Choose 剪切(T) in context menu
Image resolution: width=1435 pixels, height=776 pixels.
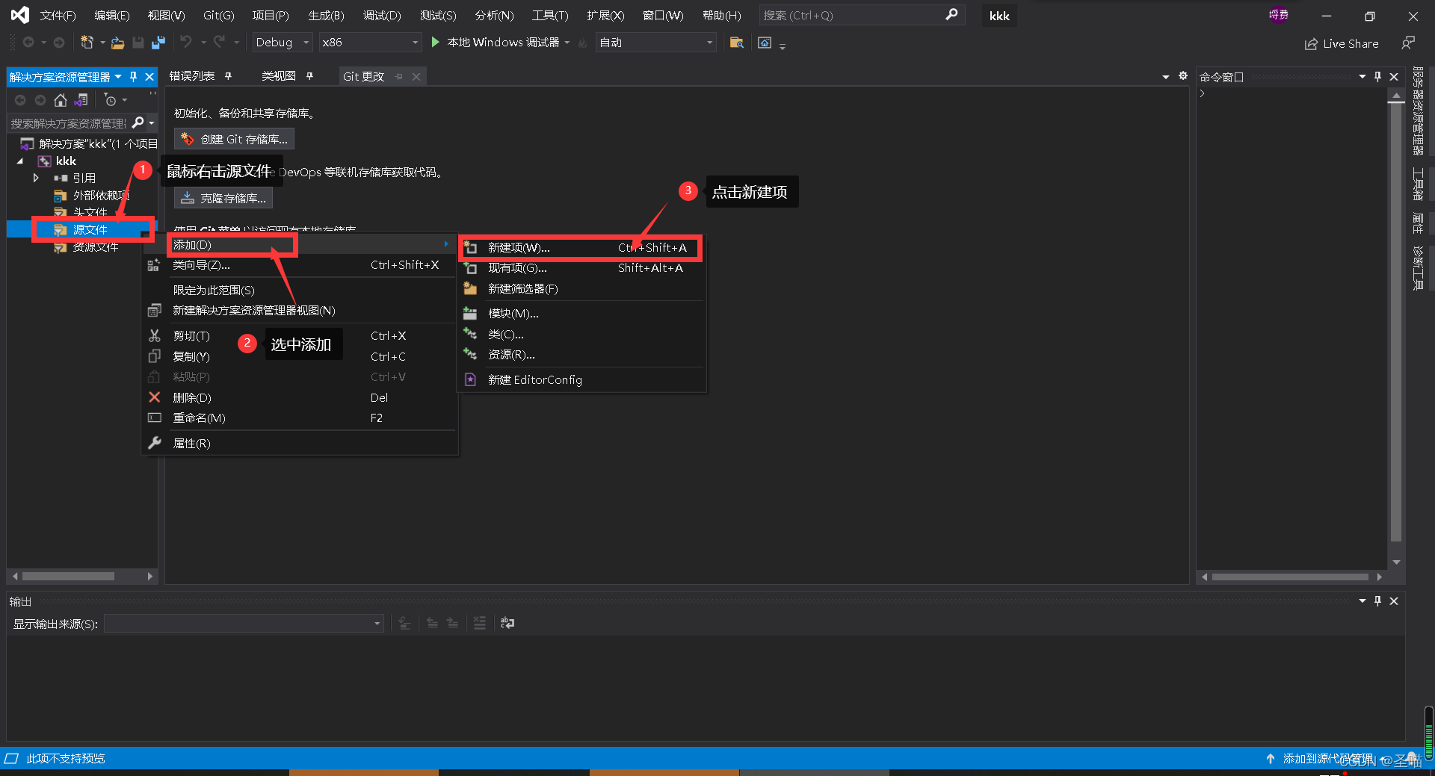click(x=300, y=336)
